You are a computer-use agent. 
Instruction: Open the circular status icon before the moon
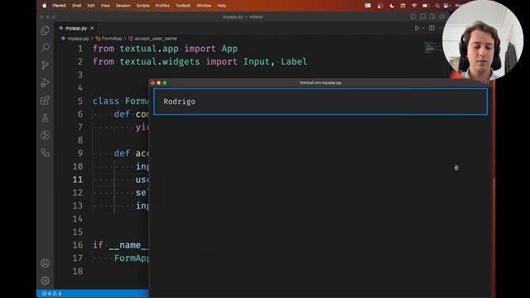[x=380, y=6]
